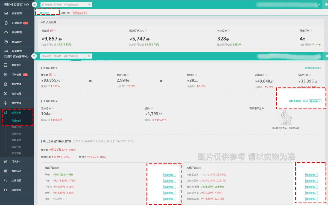328x205 pixels.
Task: Click 订单管理 clipboard icon in lower sidebar
Action: (6, 75)
